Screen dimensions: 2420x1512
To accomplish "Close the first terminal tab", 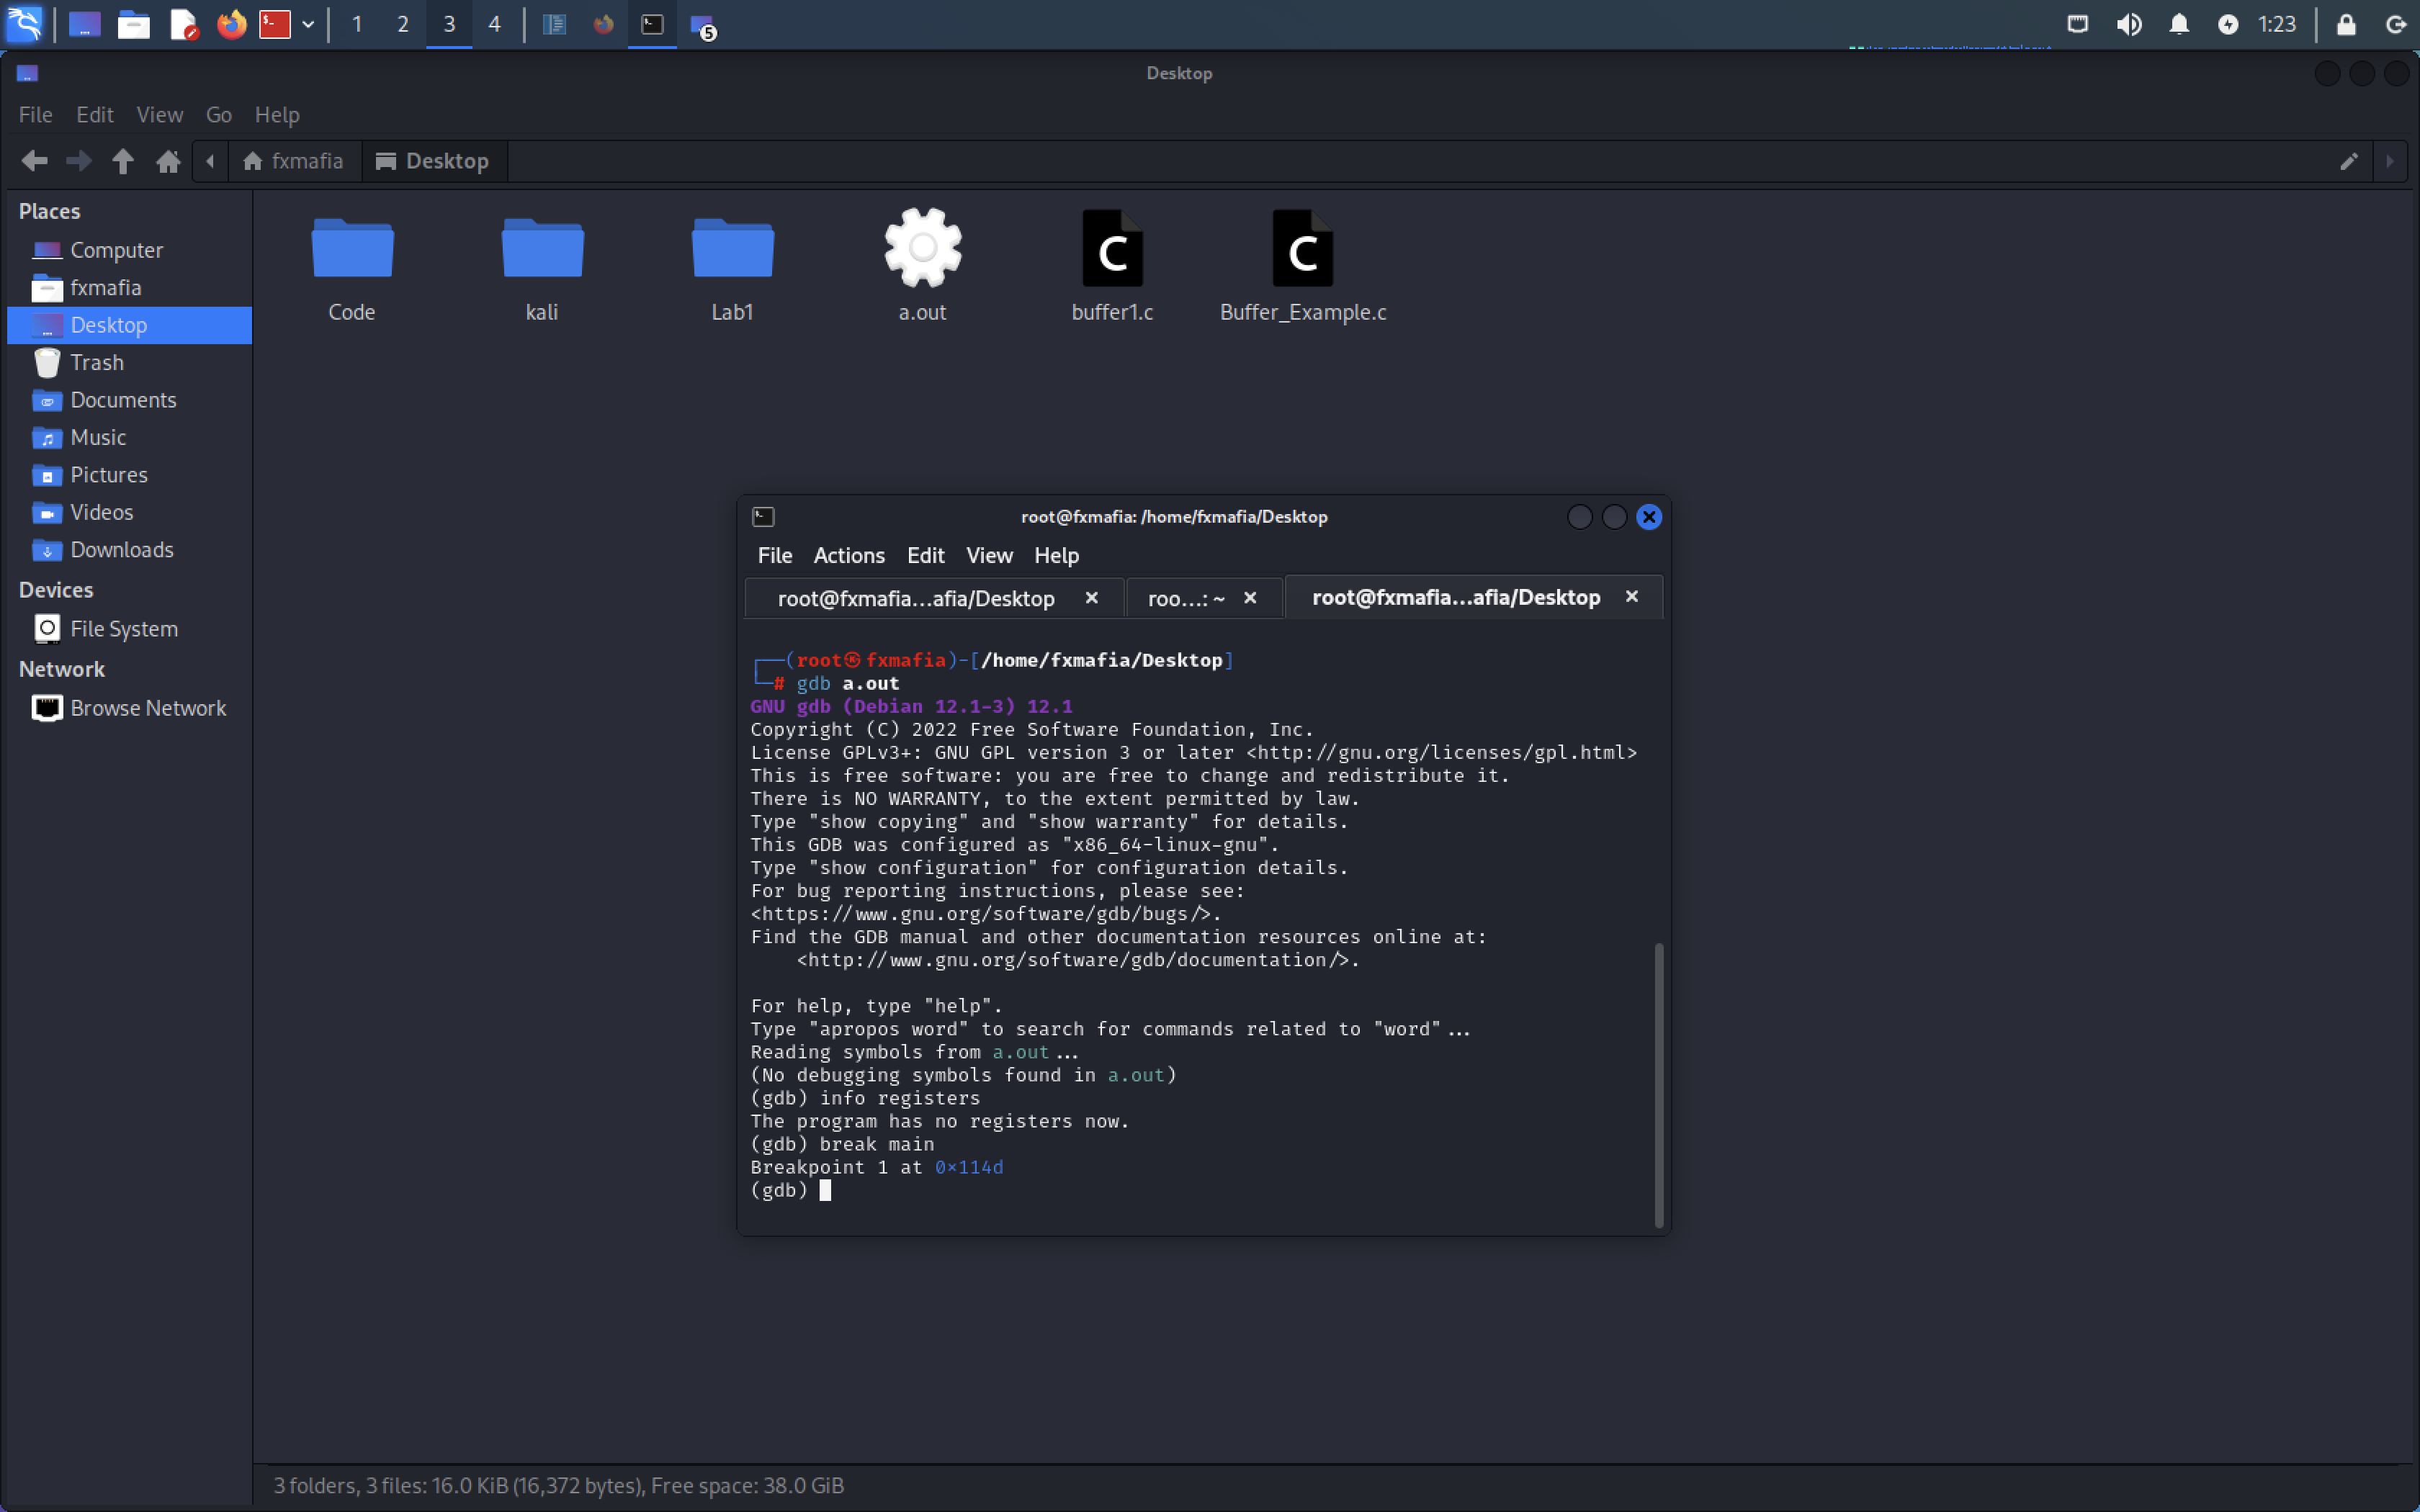I will pos(1092,598).
